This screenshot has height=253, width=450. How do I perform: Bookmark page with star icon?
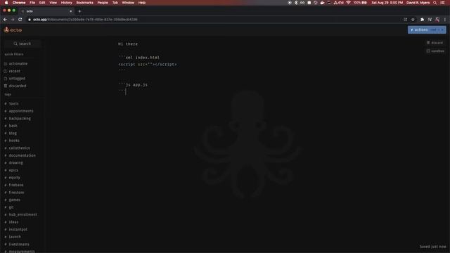click(x=413, y=20)
